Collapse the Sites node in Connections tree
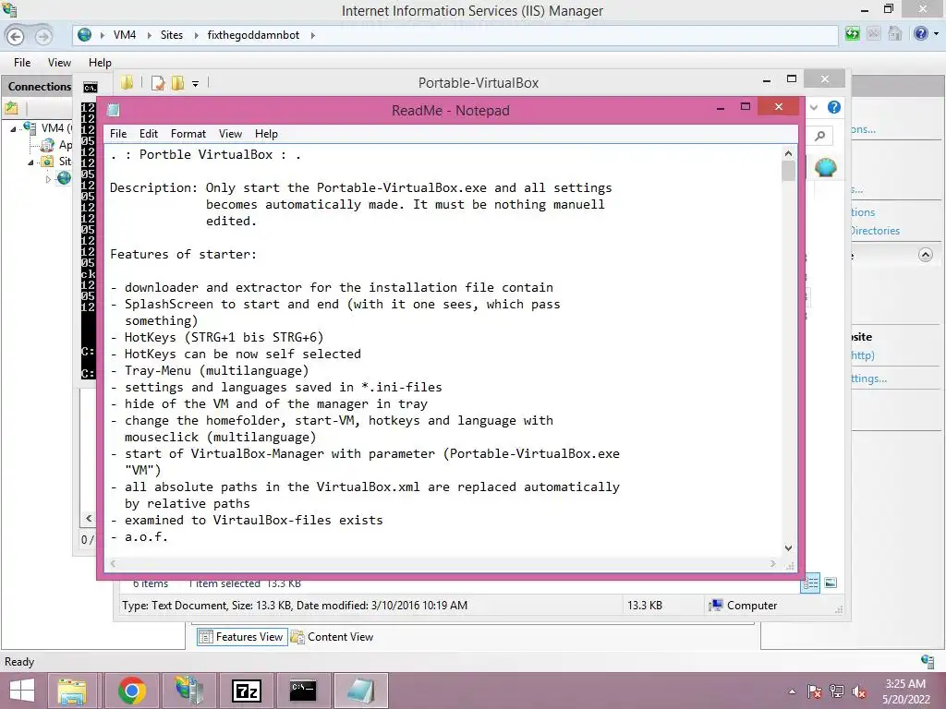 (x=30, y=162)
